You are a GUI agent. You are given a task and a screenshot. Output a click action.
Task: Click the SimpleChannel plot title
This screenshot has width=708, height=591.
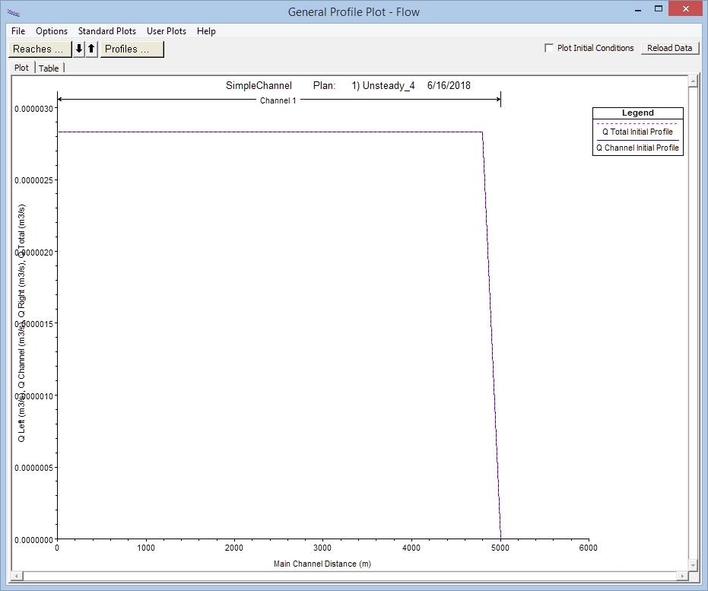[259, 86]
